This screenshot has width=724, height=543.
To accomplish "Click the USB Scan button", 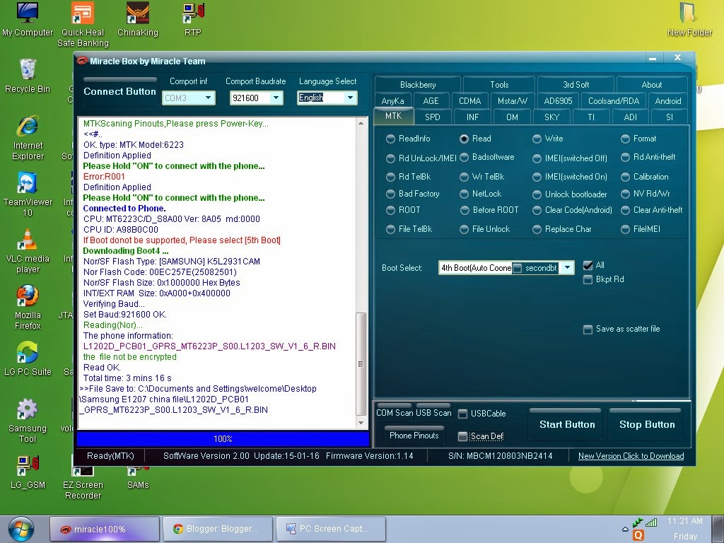I will click(433, 412).
